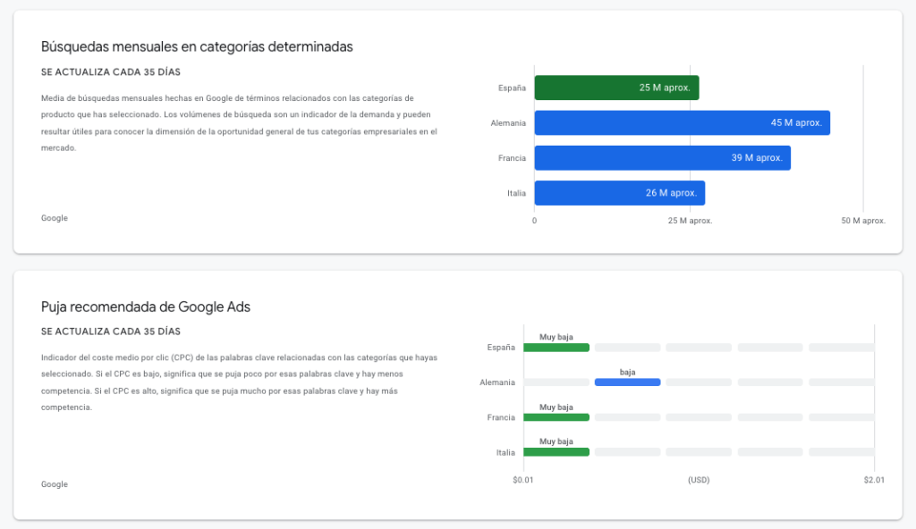Click the Google source label in bid card
Image resolution: width=916 pixels, height=529 pixels.
(x=55, y=484)
